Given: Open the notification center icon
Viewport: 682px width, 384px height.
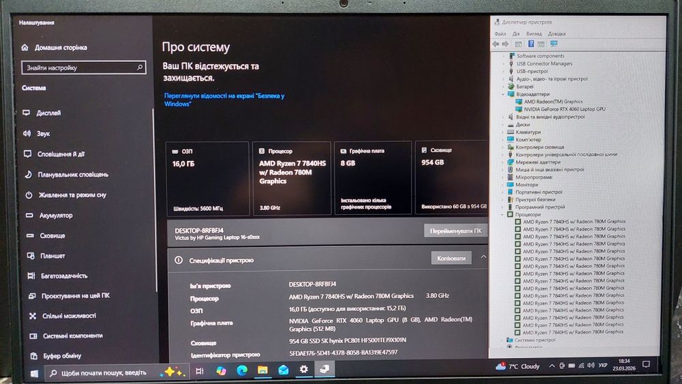Looking at the screenshot, I should [x=647, y=364].
